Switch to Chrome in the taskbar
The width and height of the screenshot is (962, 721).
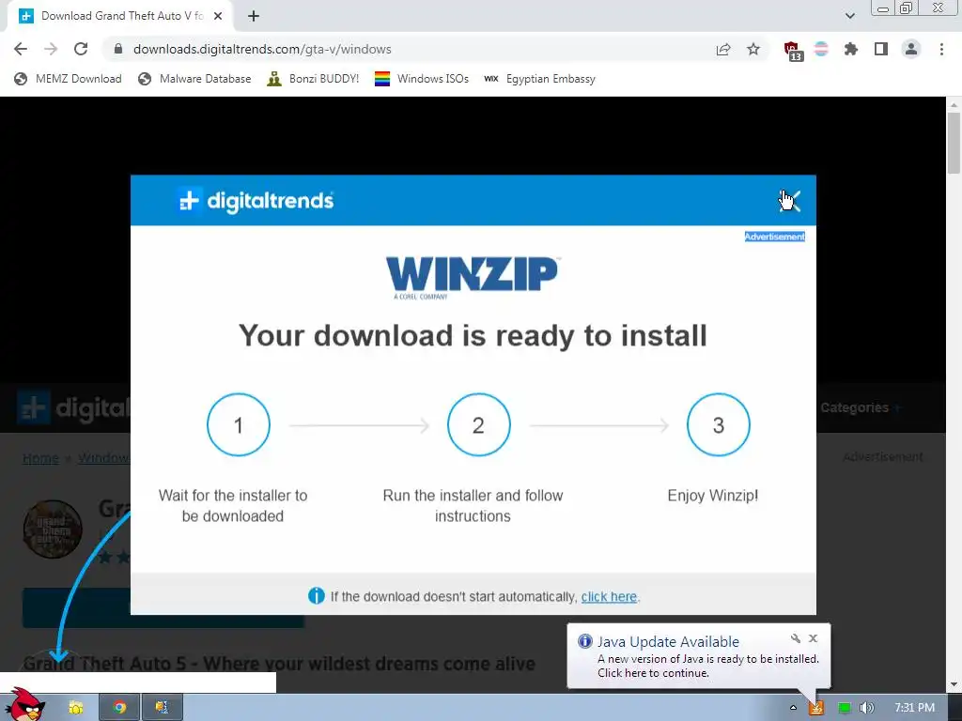(119, 708)
